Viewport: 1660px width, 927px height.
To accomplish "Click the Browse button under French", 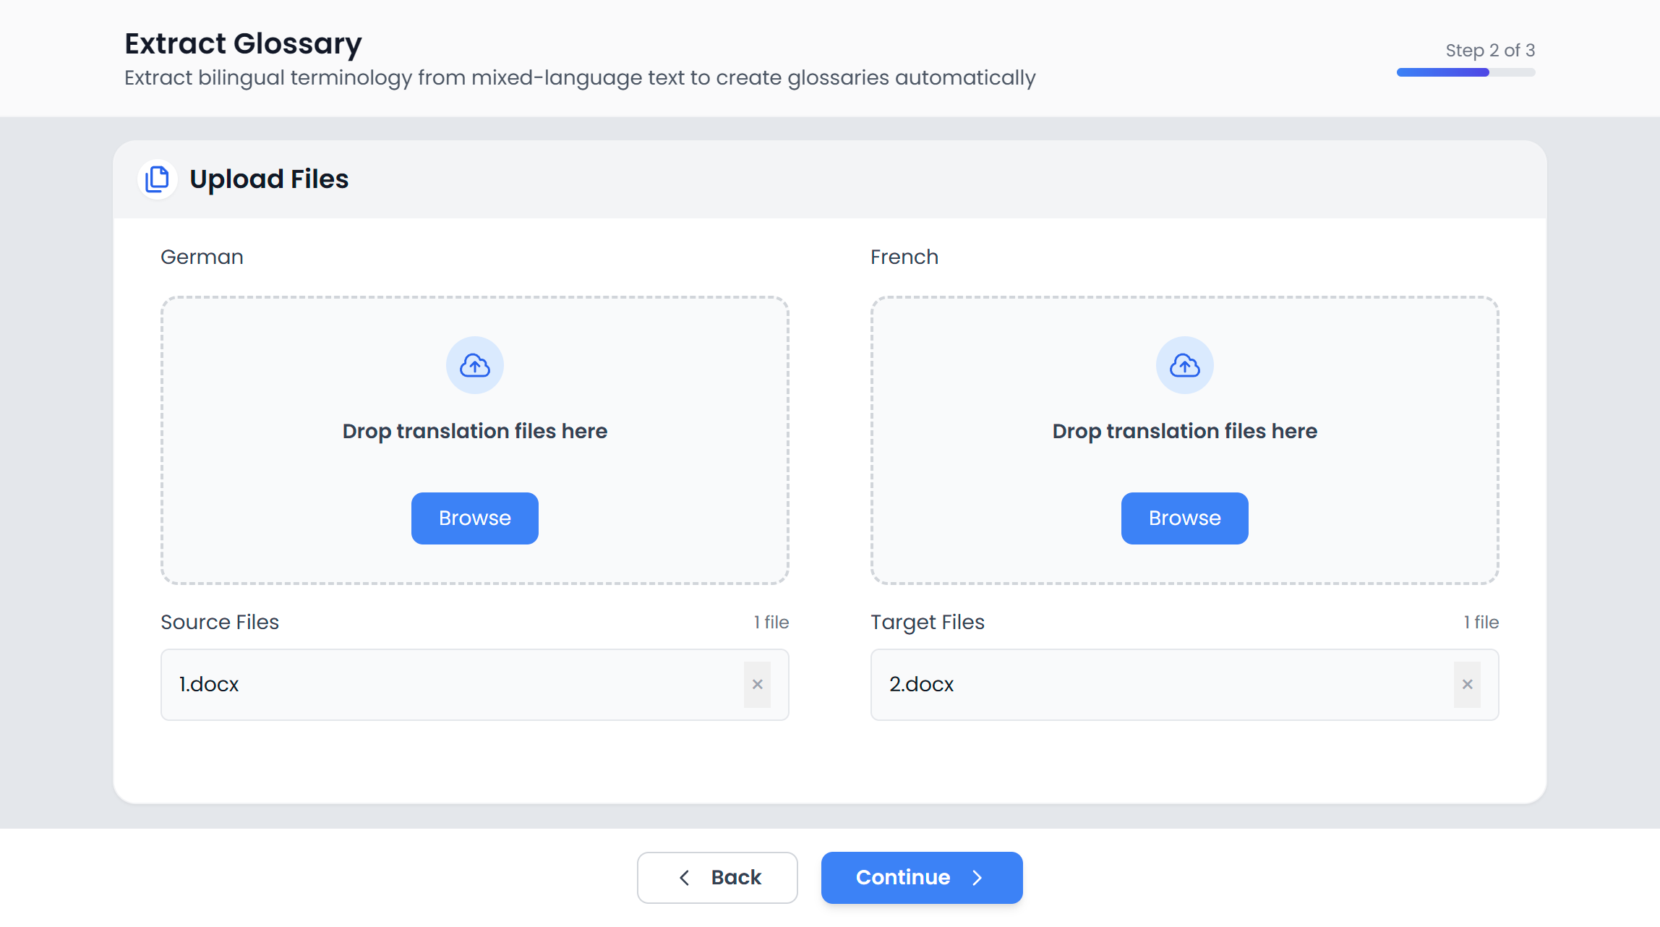I will [x=1184, y=518].
